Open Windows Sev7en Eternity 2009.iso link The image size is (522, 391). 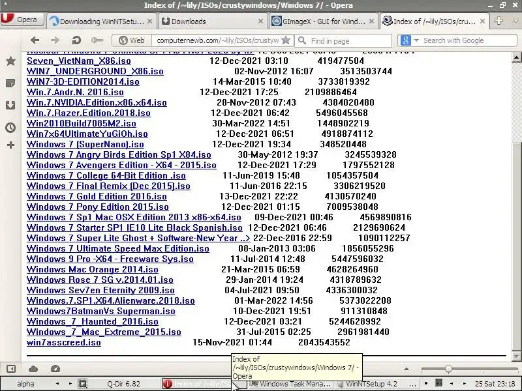point(100,290)
